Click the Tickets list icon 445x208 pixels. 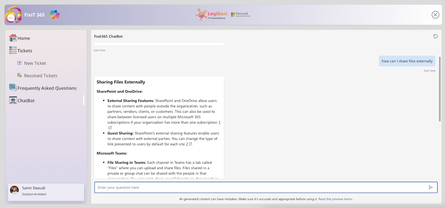pos(13,50)
